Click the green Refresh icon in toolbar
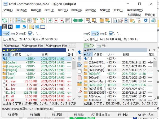Viewport: 159px width, 119px height. tap(5, 20)
